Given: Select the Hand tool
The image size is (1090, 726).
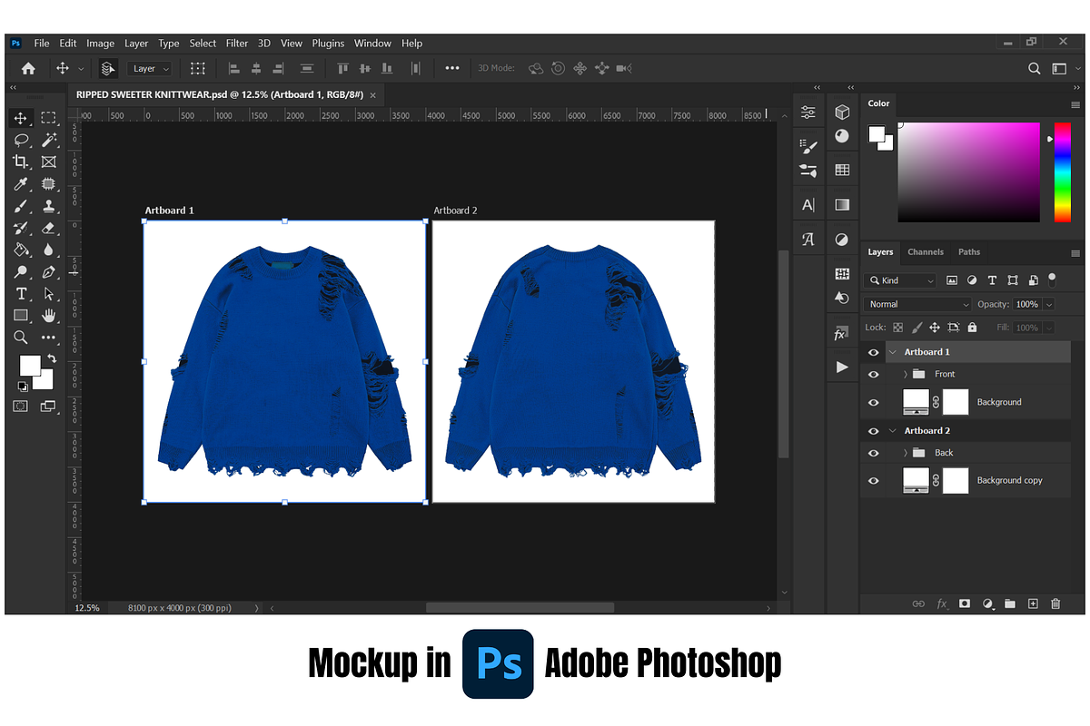Looking at the screenshot, I should [48, 315].
